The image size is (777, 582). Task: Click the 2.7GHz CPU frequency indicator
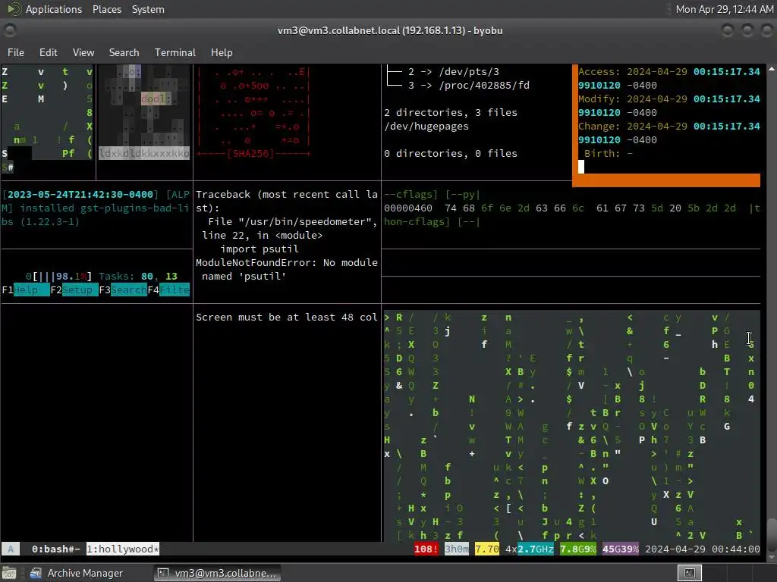coord(536,549)
